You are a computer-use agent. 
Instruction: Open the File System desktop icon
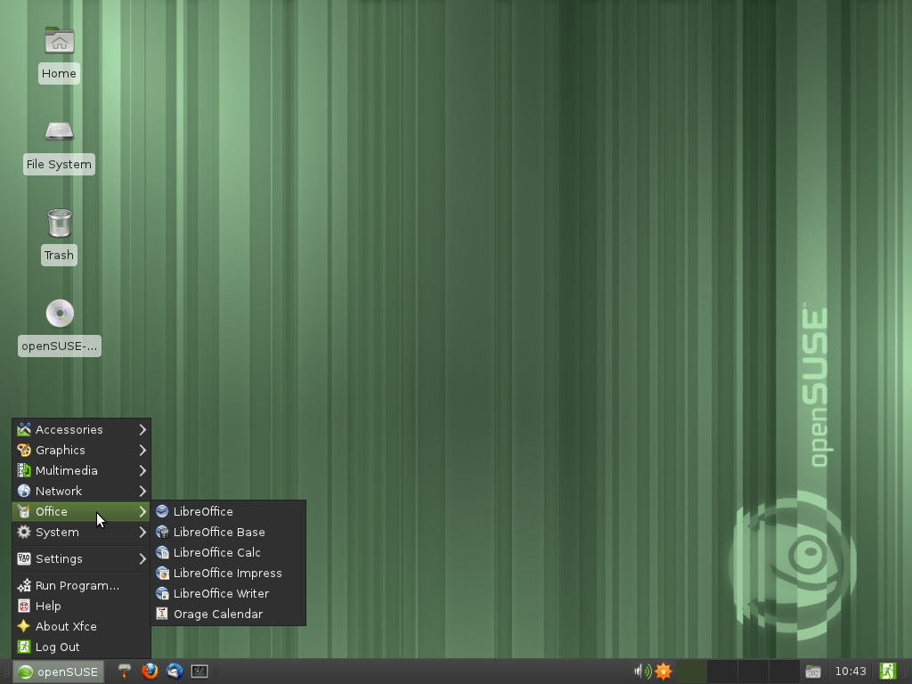[59, 133]
